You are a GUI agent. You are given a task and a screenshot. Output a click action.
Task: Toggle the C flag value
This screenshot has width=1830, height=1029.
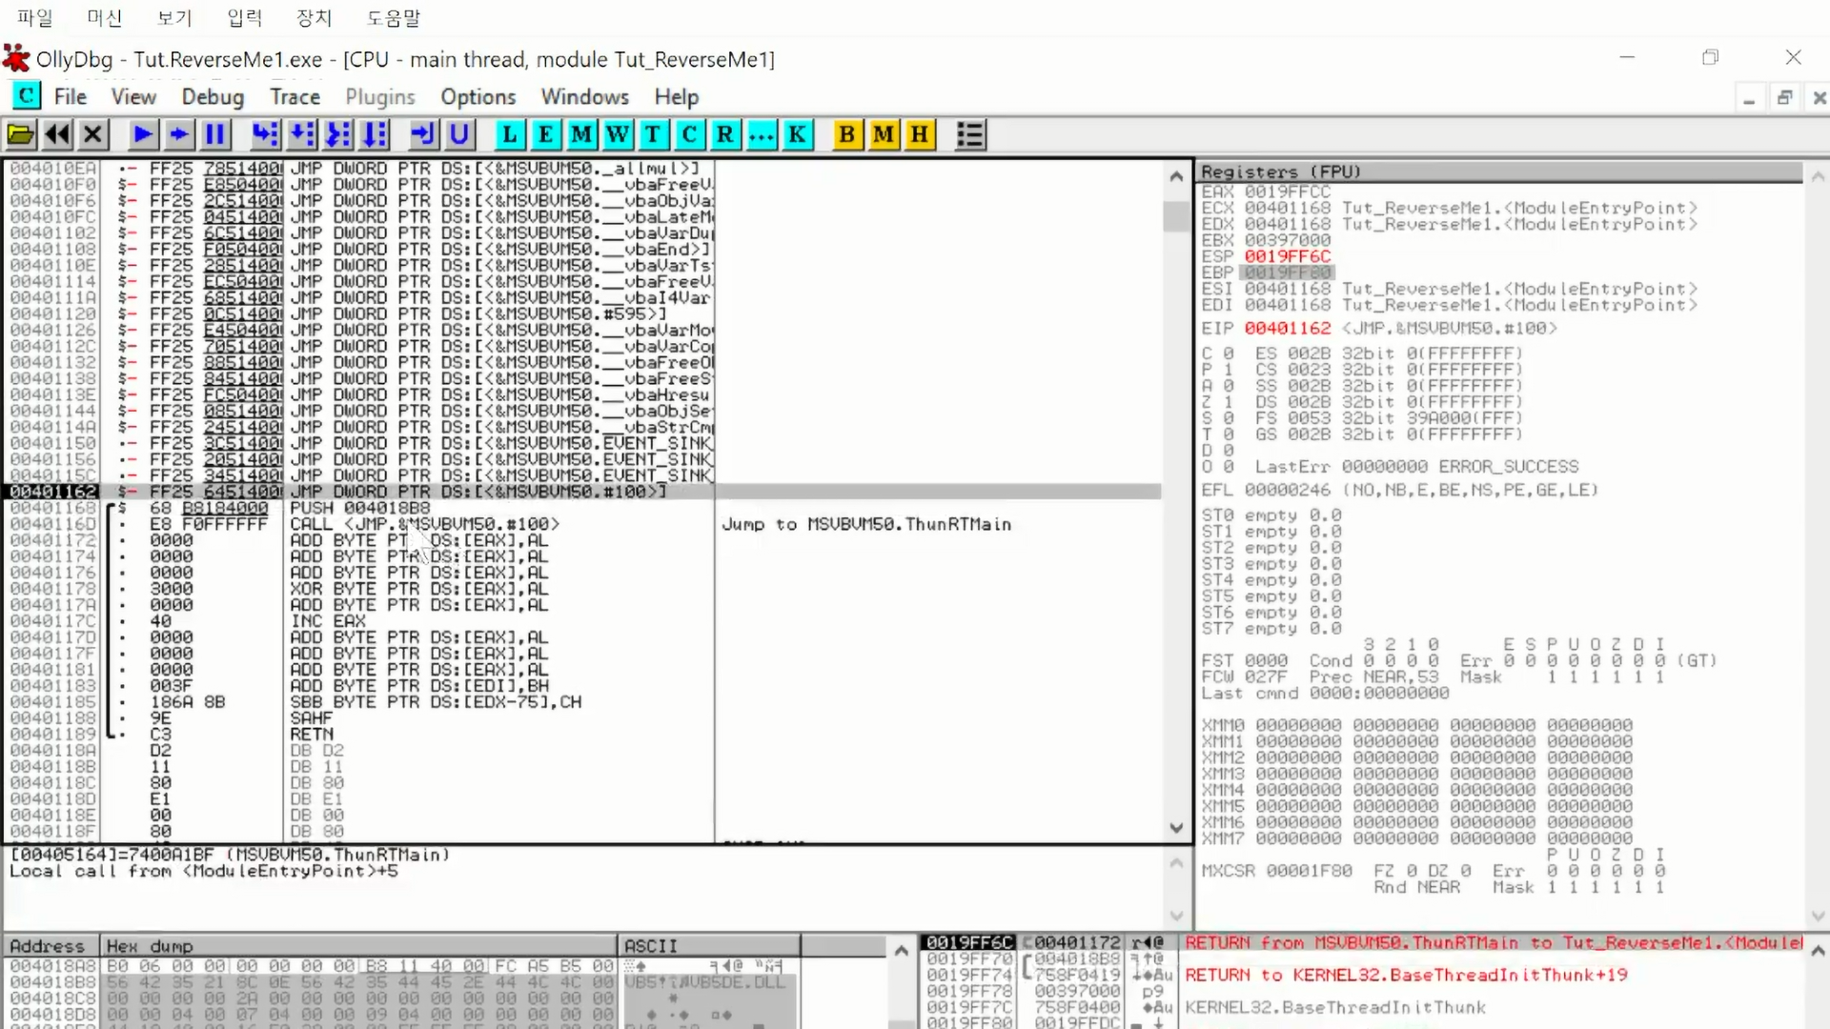pyautogui.click(x=1229, y=353)
